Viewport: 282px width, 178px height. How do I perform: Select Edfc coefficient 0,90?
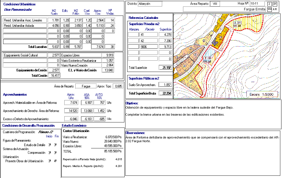[x=65, y=26]
